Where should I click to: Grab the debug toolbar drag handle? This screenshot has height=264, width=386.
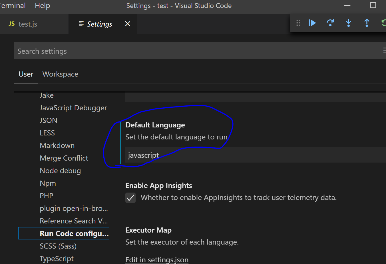[x=298, y=23]
